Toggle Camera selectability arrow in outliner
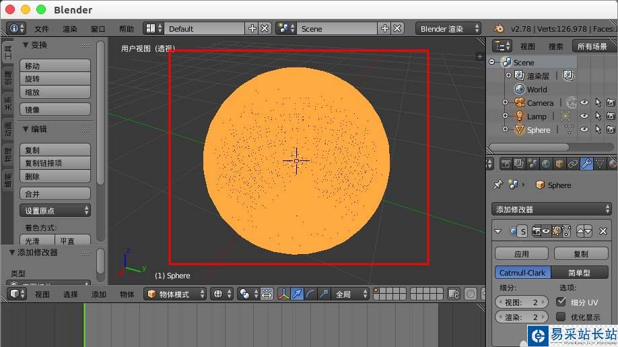This screenshot has height=347, width=618. click(598, 102)
